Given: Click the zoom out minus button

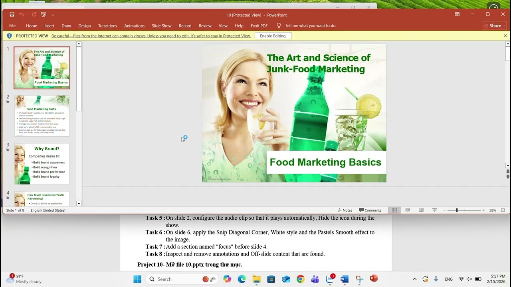Looking at the screenshot, I should point(444,210).
